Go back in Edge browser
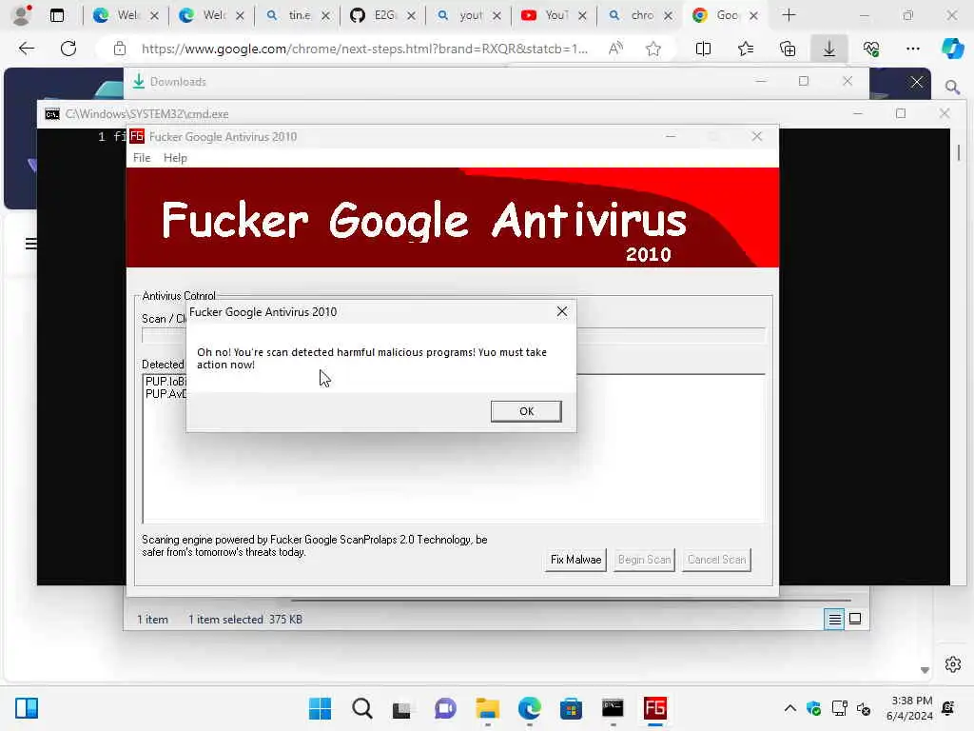Image resolution: width=974 pixels, height=731 pixels. coord(26,49)
